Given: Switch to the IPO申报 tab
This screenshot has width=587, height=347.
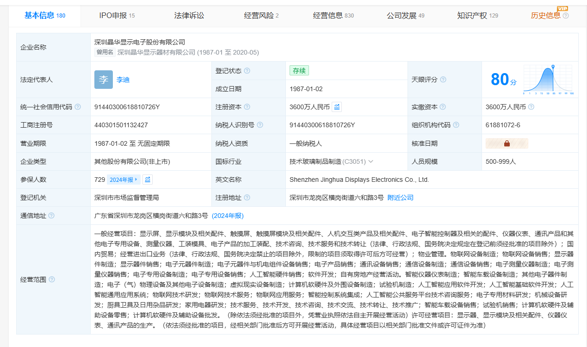Looking at the screenshot, I should (117, 16).
